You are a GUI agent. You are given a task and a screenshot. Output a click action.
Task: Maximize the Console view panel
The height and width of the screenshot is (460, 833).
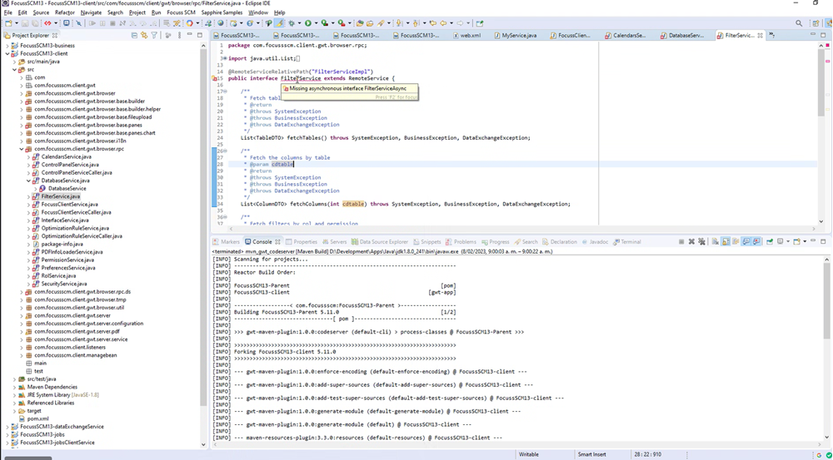coord(823,241)
